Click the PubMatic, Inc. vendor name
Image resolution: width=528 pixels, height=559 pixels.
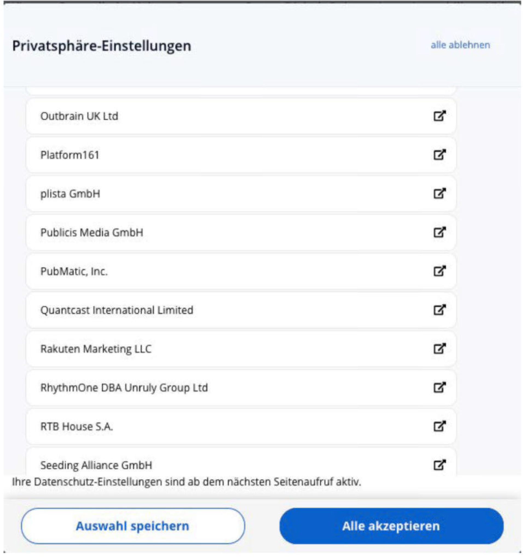[74, 271]
